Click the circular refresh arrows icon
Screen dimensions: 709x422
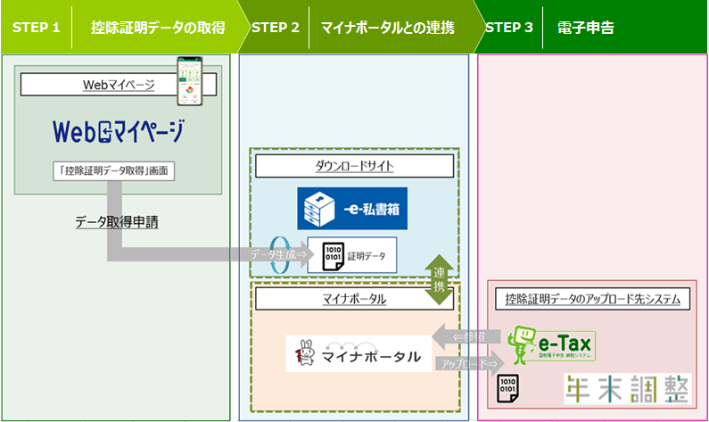tap(280, 255)
